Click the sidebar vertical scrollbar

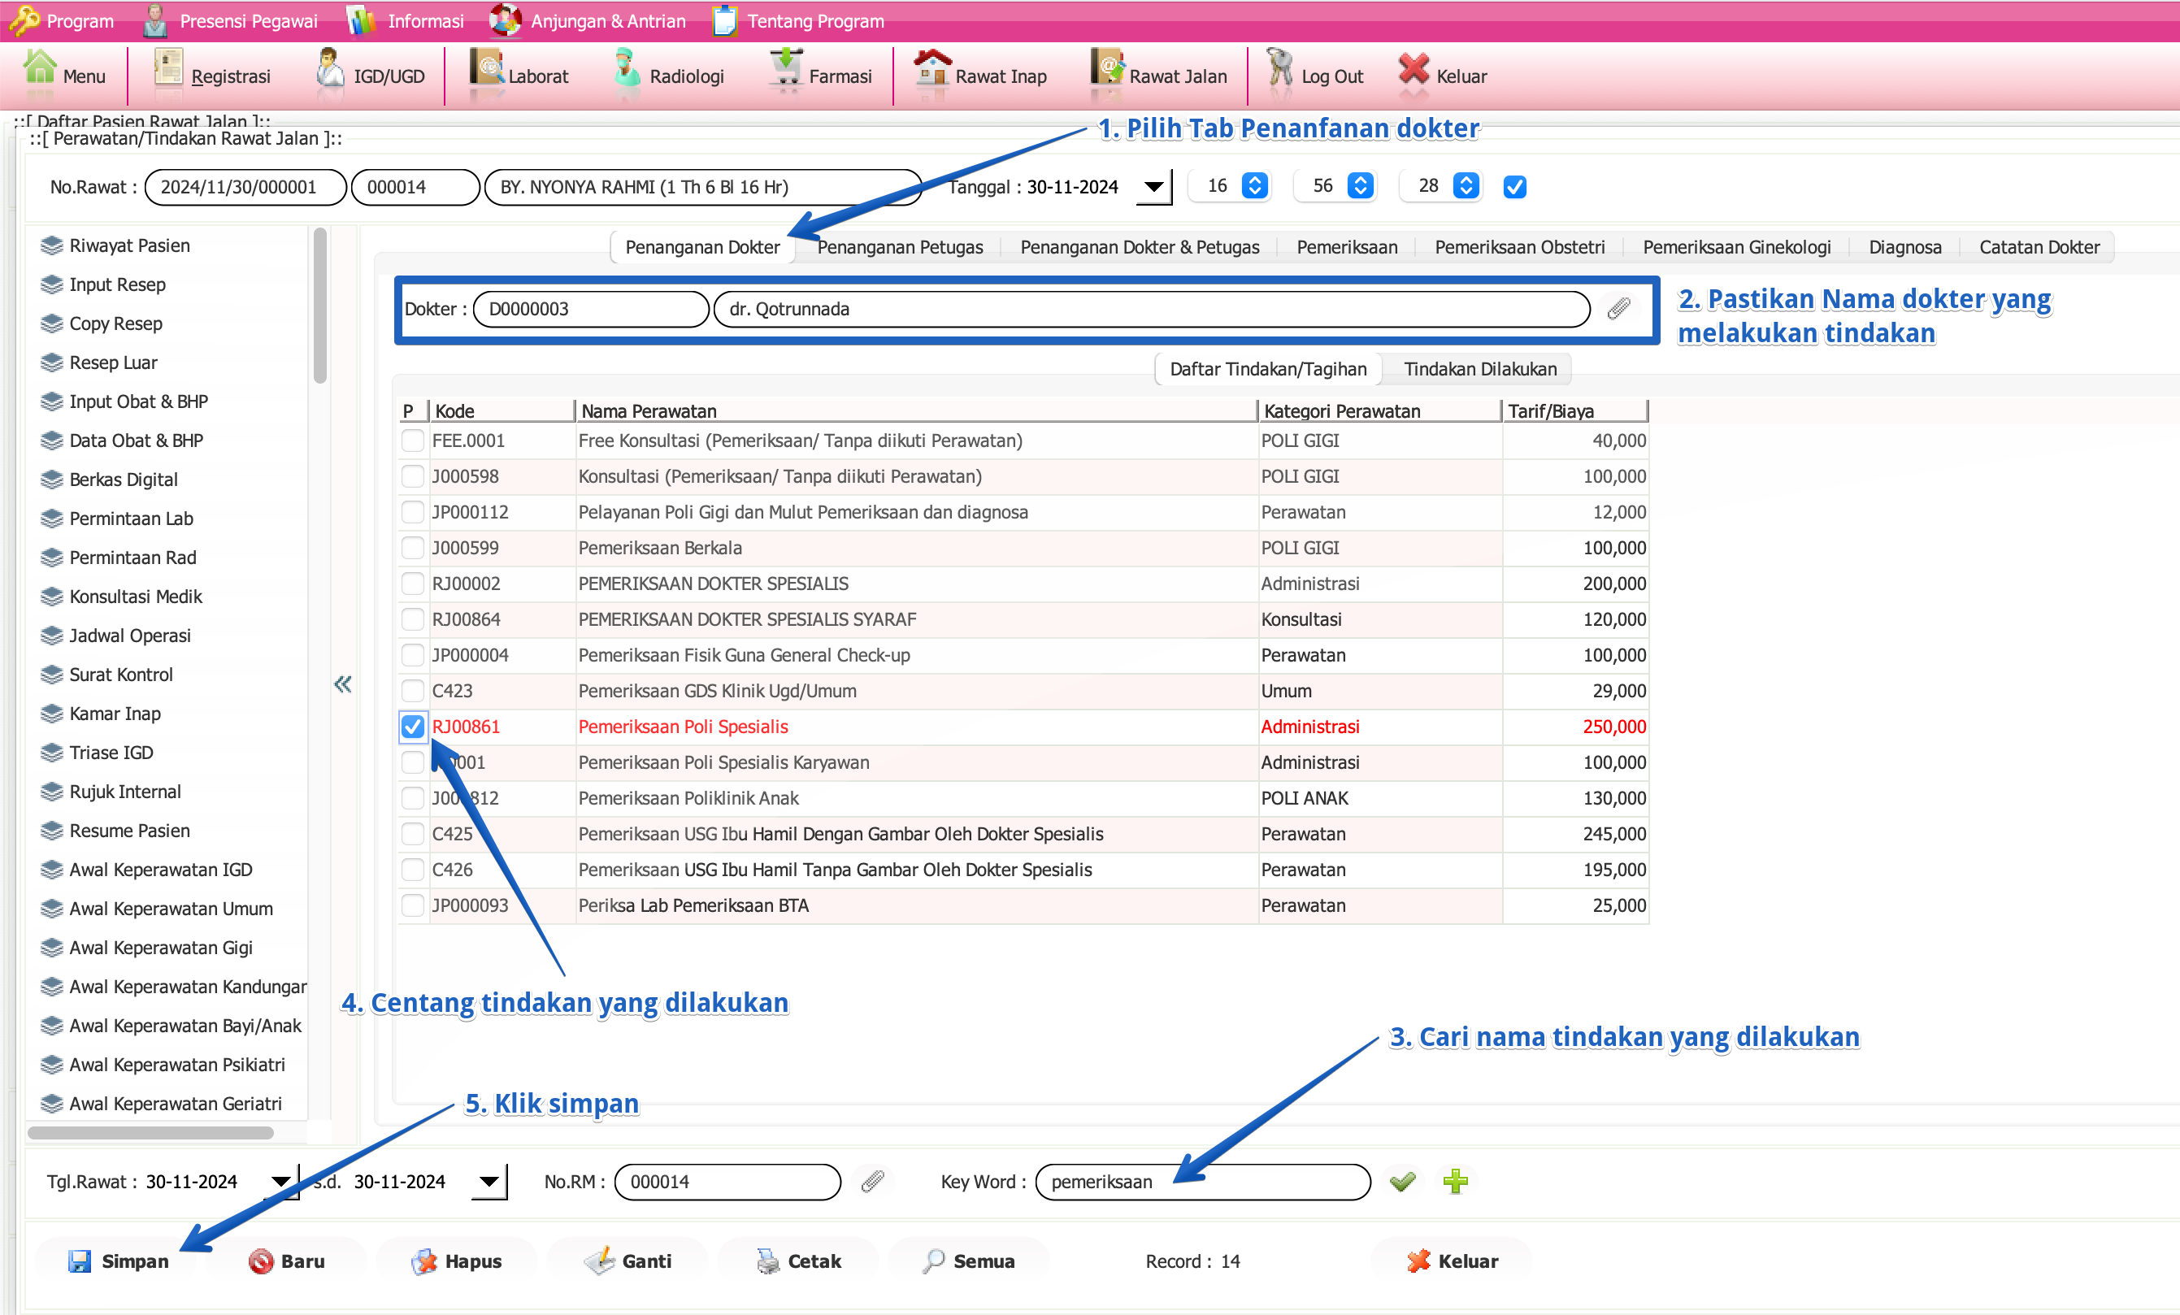point(320,306)
